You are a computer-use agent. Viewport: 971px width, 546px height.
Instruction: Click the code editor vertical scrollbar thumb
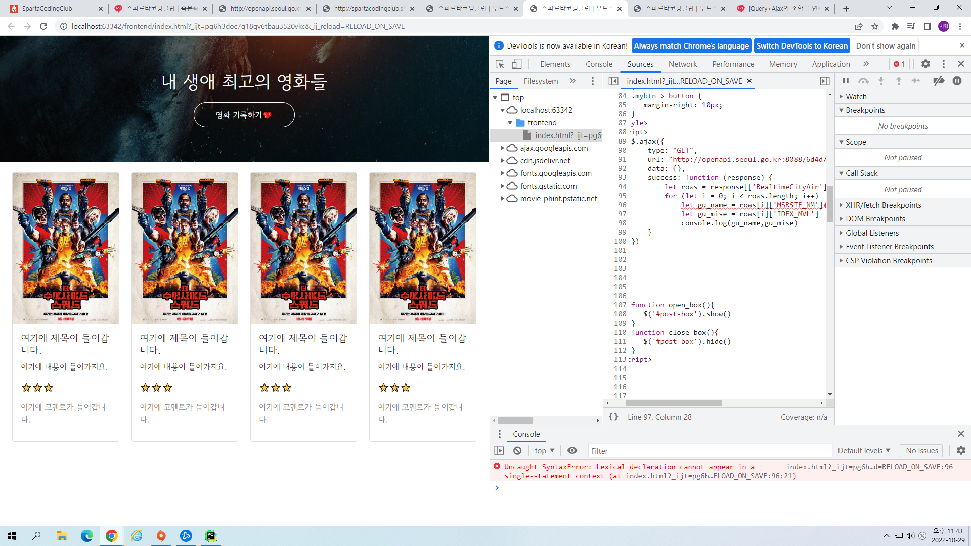(x=829, y=204)
